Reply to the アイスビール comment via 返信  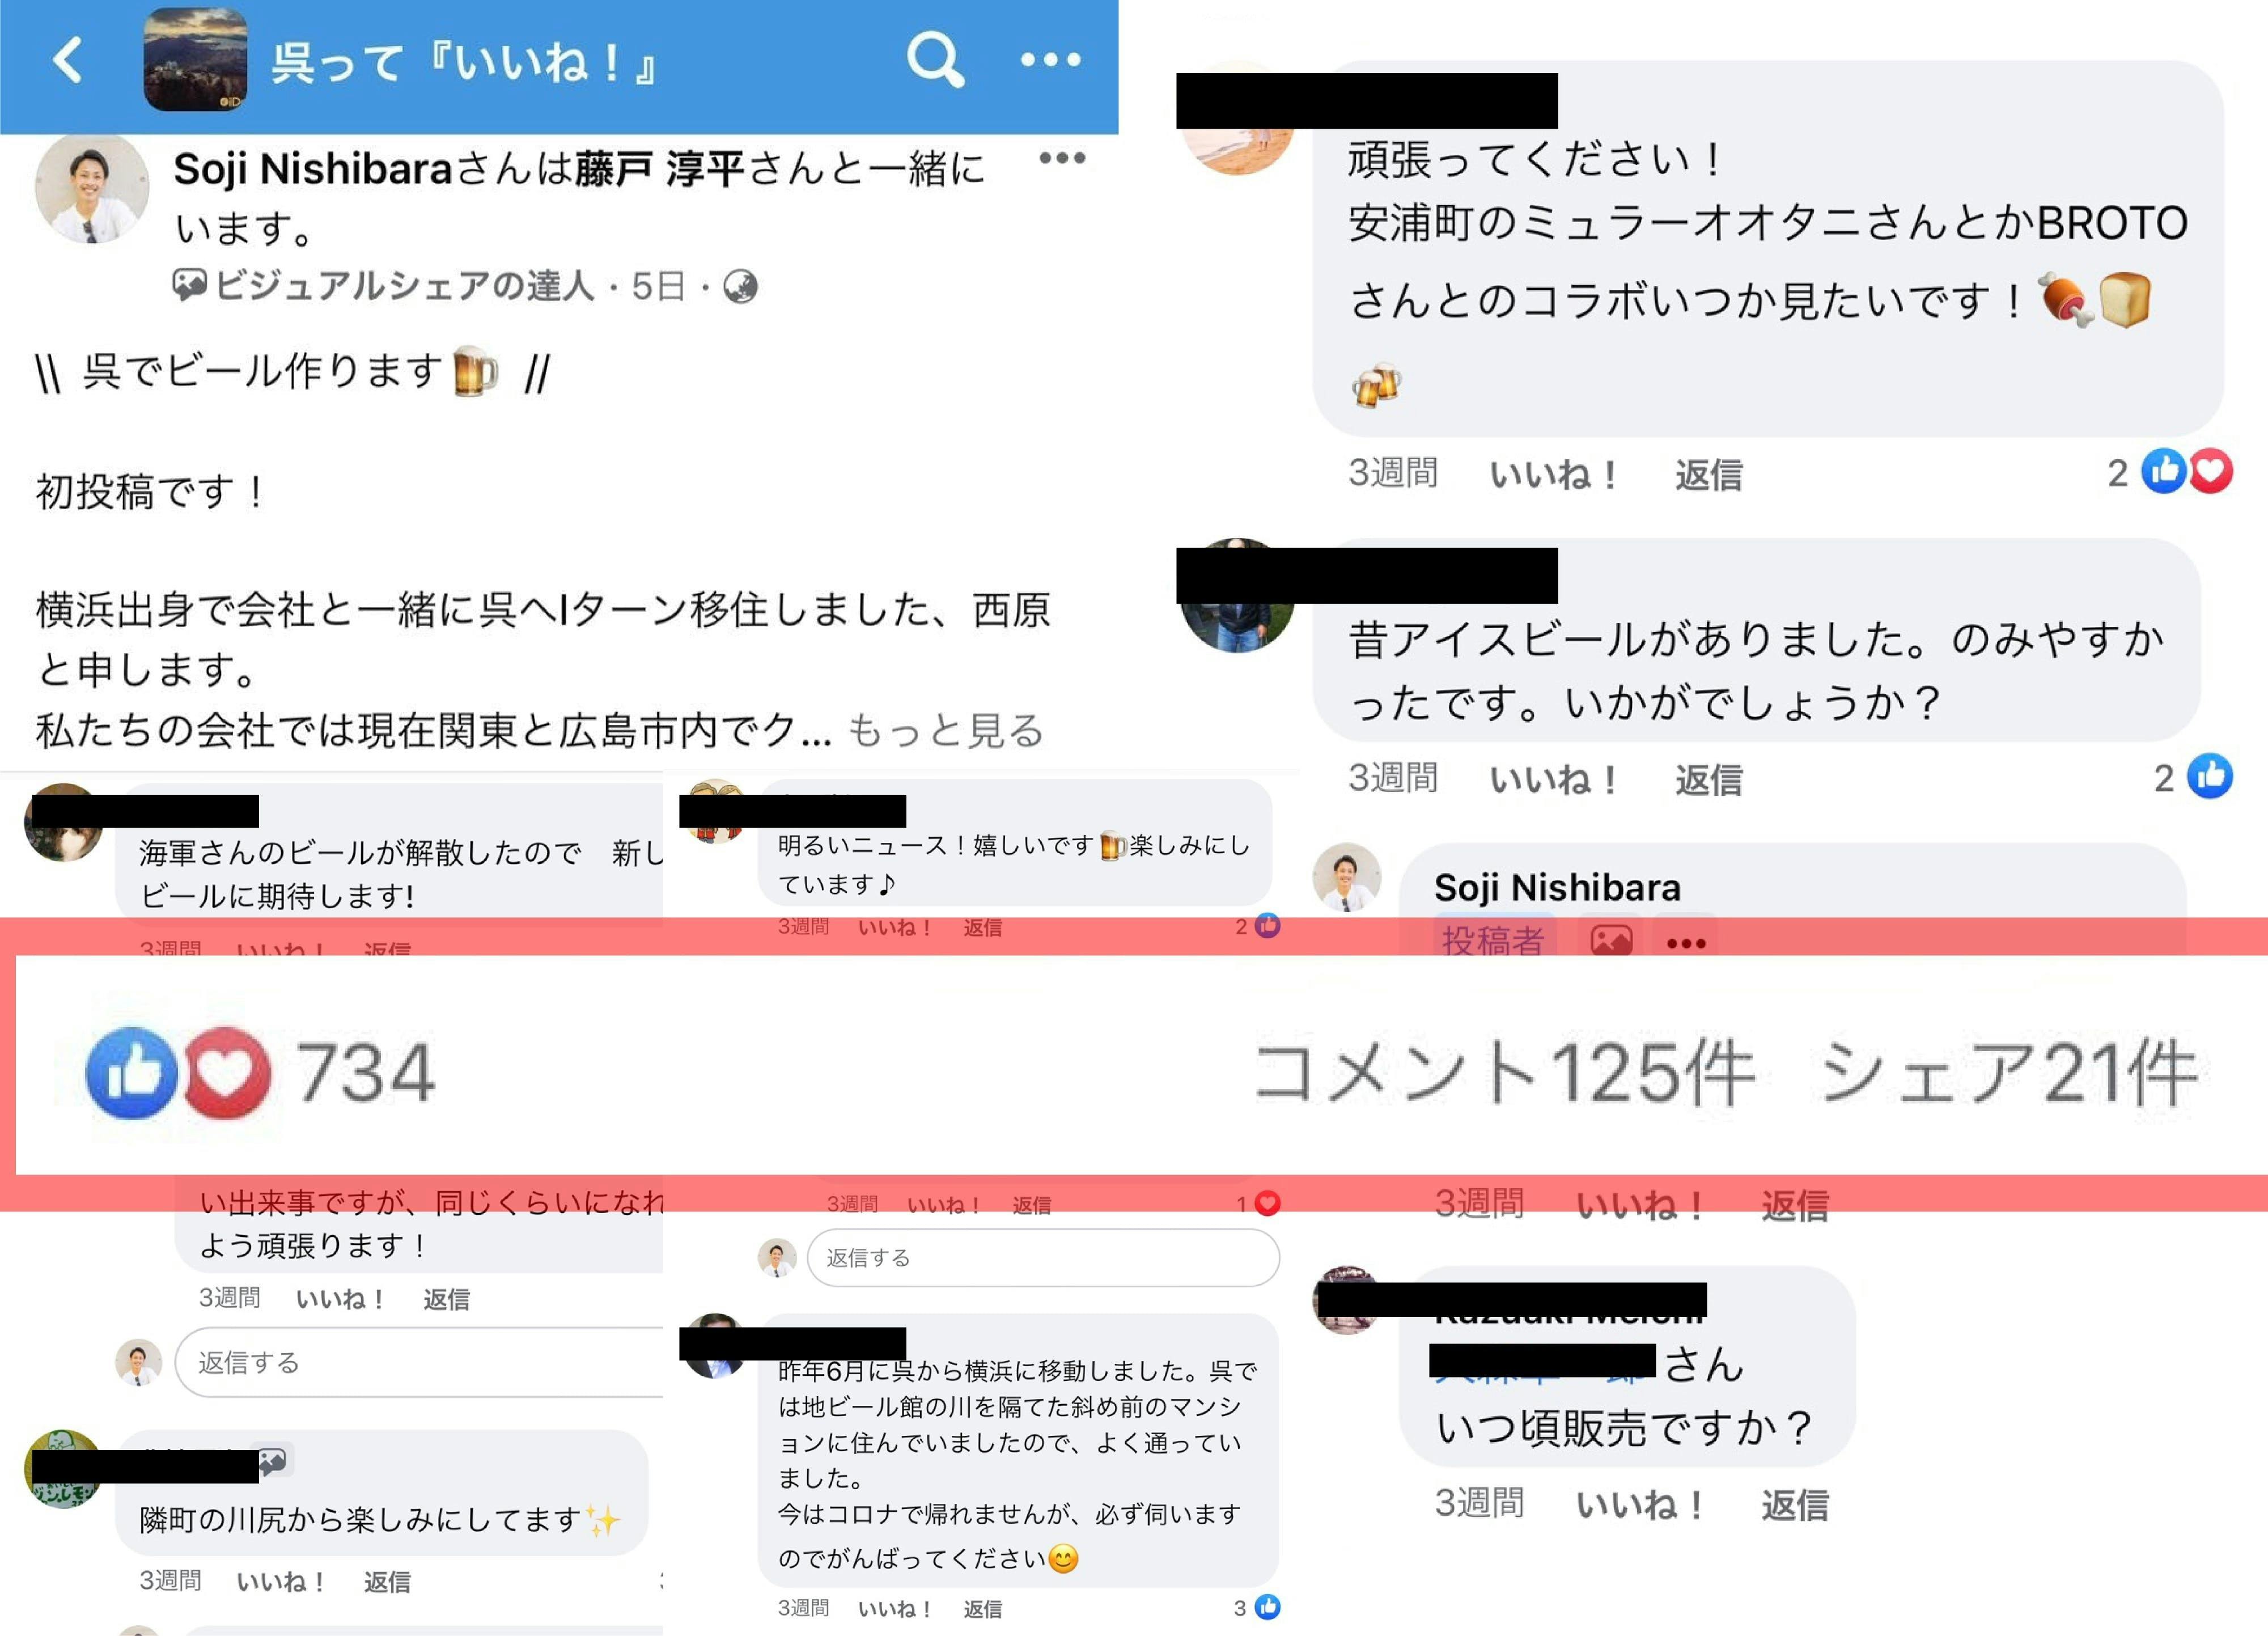coord(1709,779)
